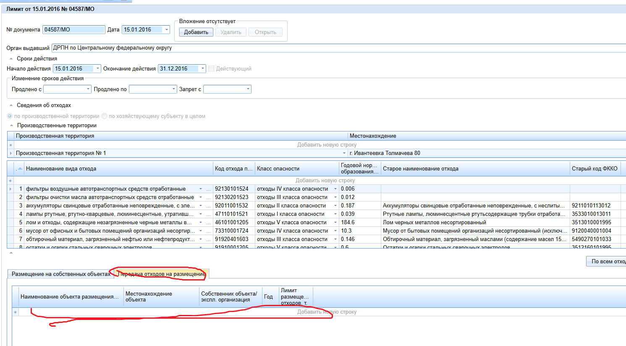Switch to Размещение на собственных объектах tab

tap(61, 274)
